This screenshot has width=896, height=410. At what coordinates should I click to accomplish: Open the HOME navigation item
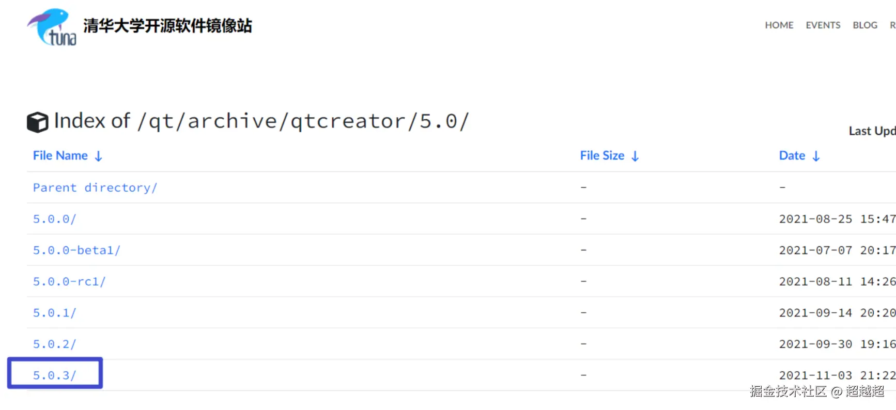779,25
